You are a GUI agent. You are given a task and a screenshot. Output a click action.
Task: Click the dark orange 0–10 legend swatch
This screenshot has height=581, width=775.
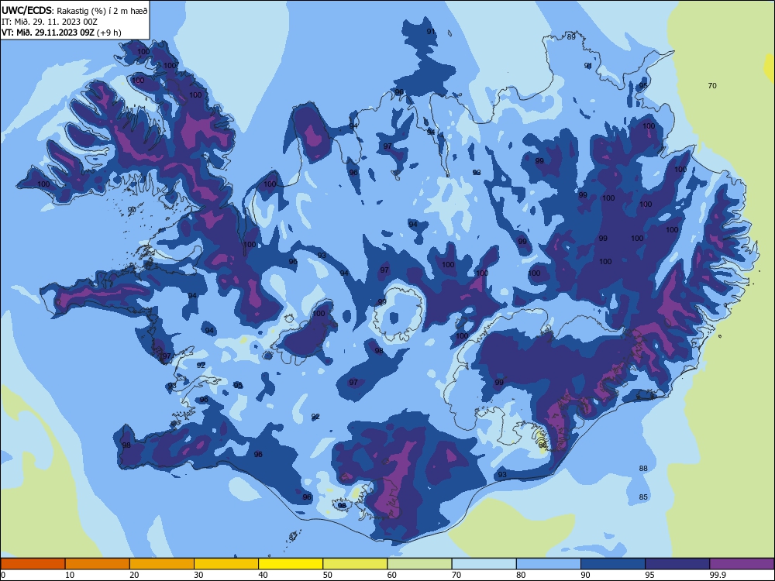tap(33, 564)
